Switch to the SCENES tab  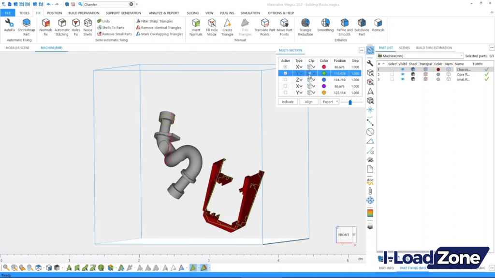point(405,48)
